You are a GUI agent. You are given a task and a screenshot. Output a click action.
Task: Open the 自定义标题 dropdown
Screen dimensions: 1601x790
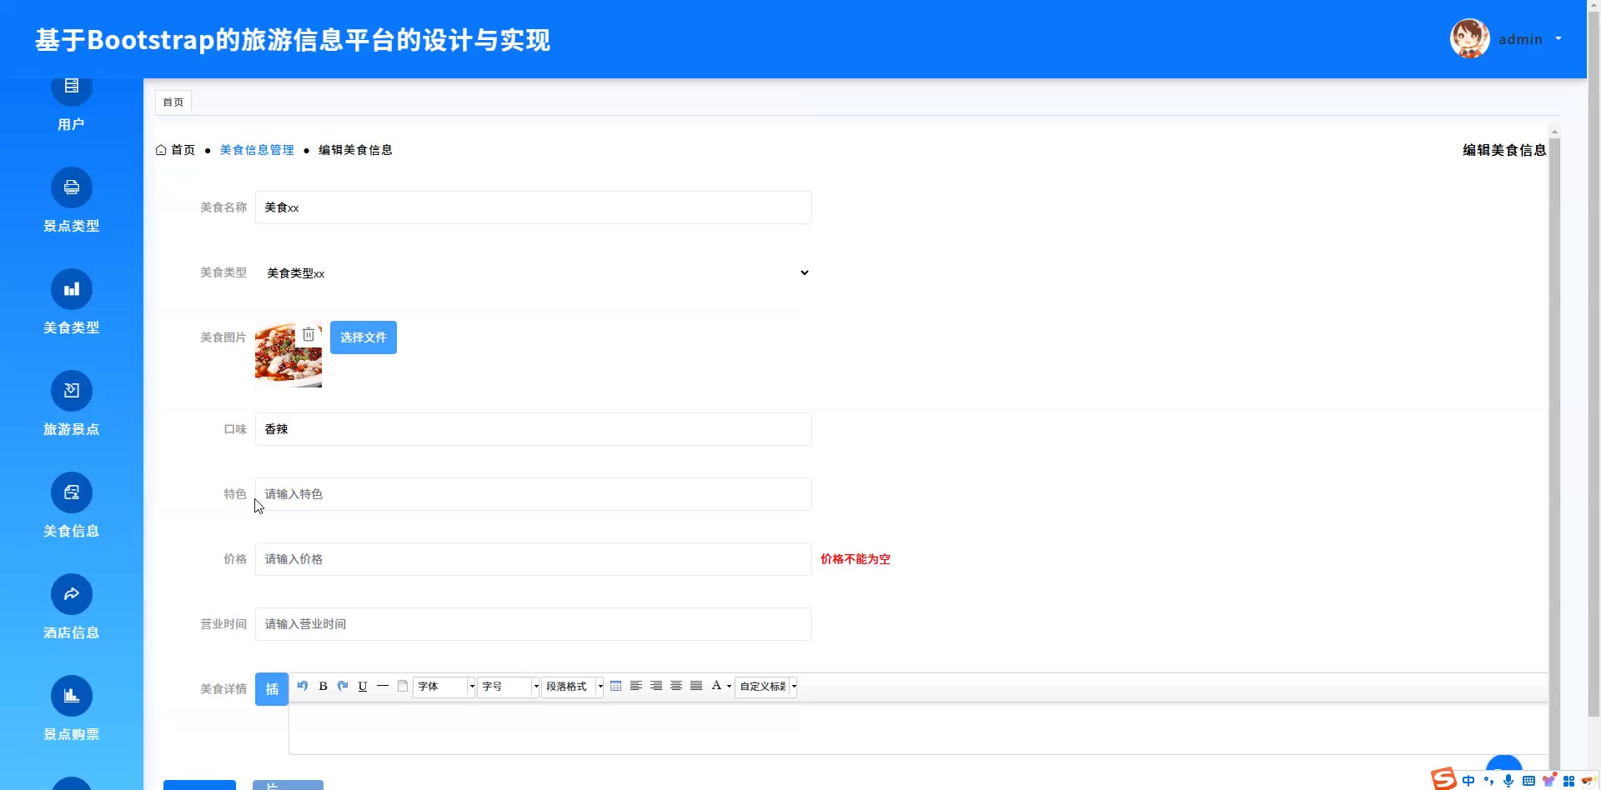point(766,687)
